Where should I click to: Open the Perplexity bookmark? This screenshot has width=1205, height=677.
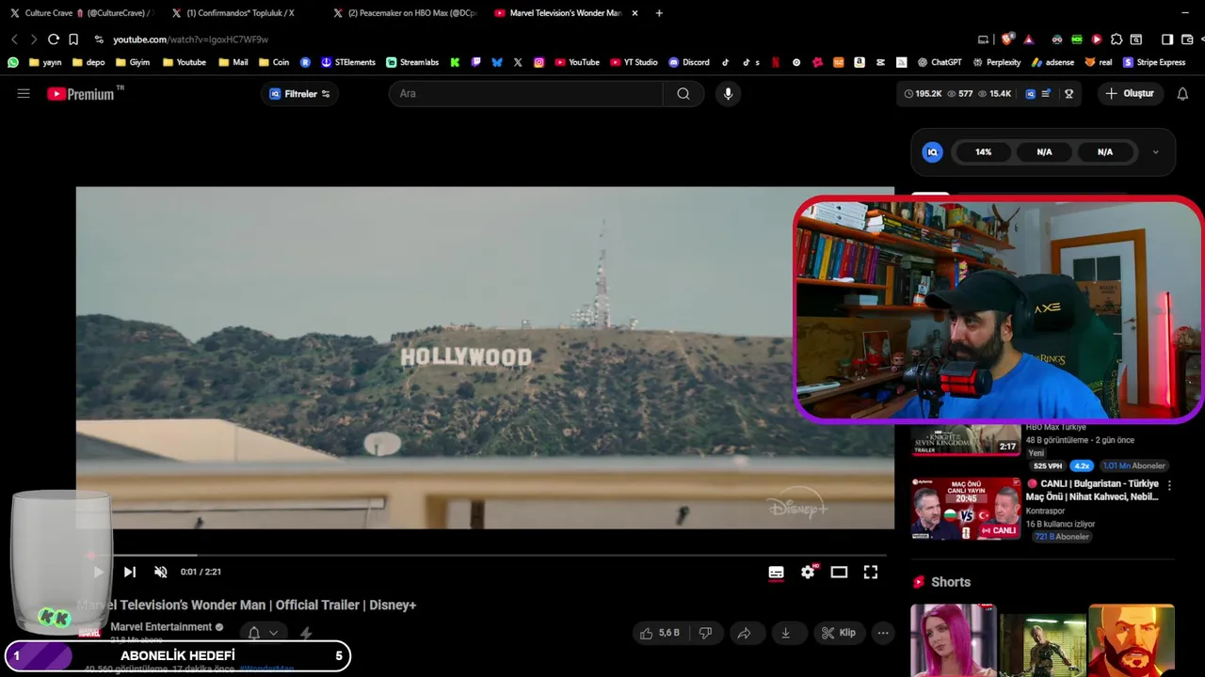(x=996, y=62)
